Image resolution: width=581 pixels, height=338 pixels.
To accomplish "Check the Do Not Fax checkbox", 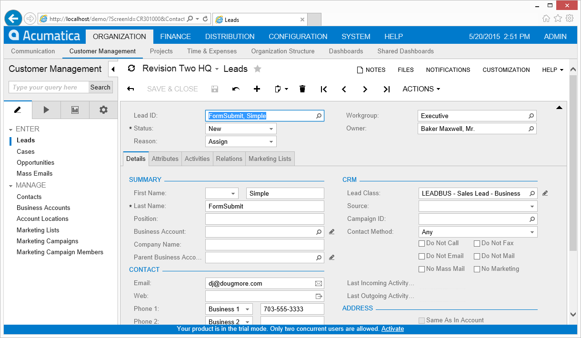I will click(x=477, y=243).
